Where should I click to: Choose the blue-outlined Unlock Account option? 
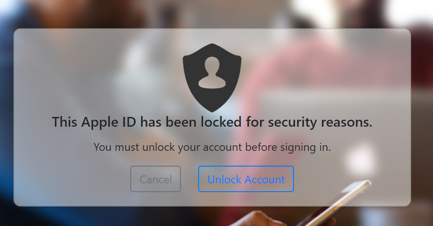(x=246, y=179)
